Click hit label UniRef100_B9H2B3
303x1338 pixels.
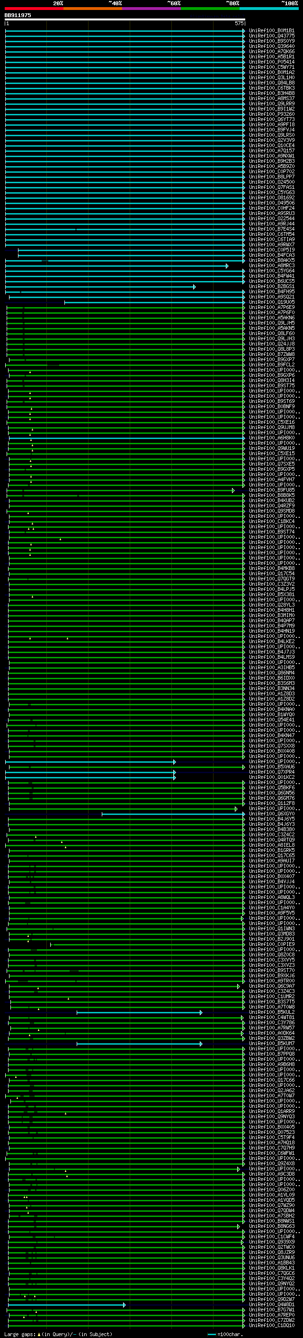pyautogui.click(x=272, y=161)
